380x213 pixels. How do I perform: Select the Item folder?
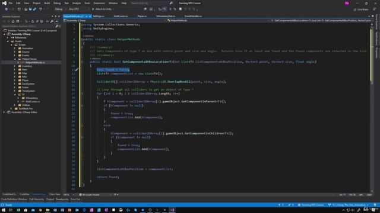(x=24, y=70)
